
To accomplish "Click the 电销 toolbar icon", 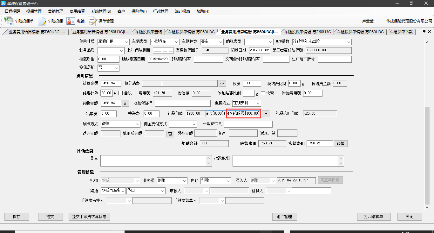I will (76, 21).
